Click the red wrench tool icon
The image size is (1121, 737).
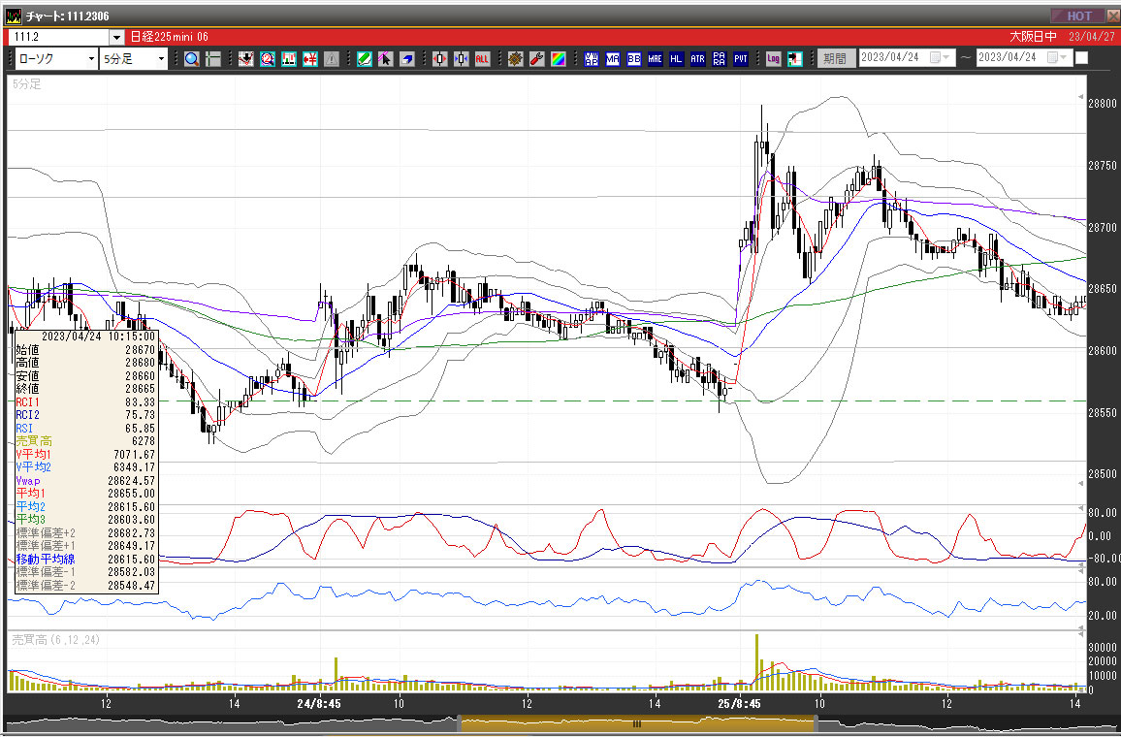click(x=537, y=58)
